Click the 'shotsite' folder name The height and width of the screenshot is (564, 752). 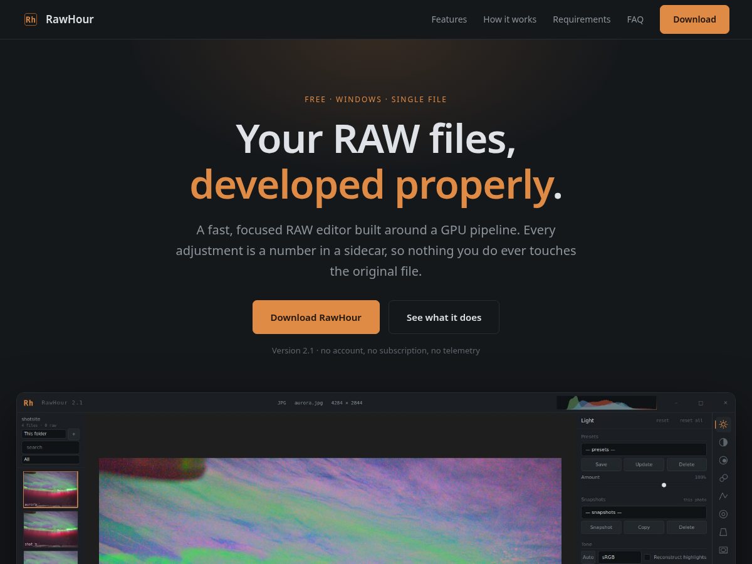[31, 419]
